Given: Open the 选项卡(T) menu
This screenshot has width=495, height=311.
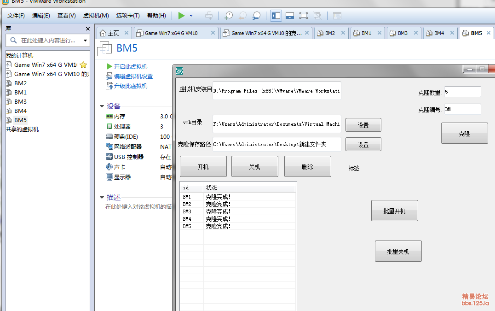Looking at the screenshot, I should tap(128, 16).
